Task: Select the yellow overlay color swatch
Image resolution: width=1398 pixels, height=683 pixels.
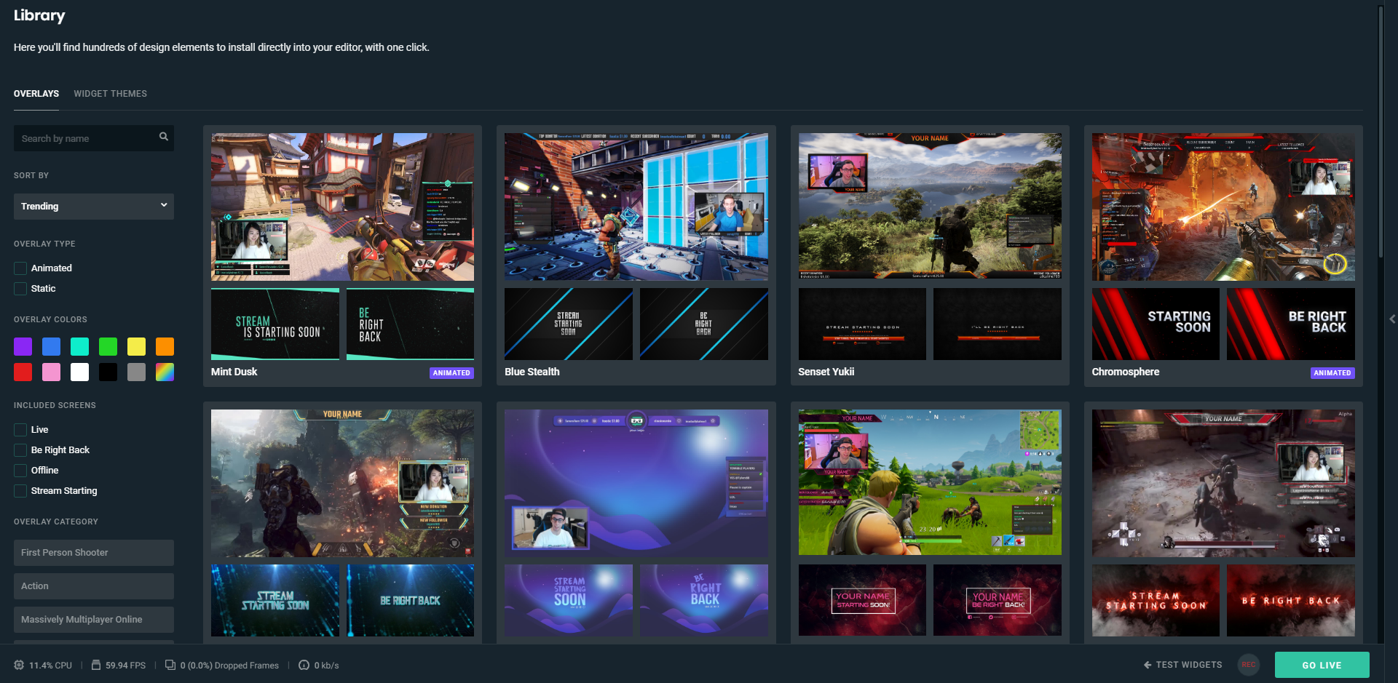Action: [136, 346]
